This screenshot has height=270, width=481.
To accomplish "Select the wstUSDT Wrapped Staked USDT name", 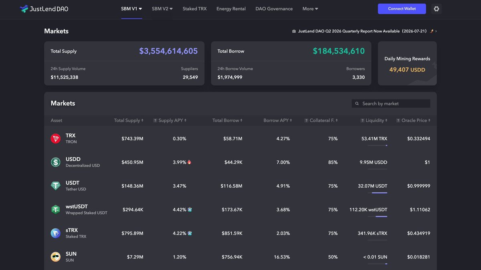I will 87,209.
